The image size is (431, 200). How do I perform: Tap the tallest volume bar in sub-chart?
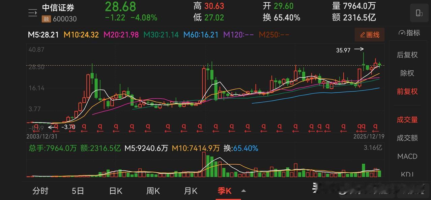click(204, 164)
